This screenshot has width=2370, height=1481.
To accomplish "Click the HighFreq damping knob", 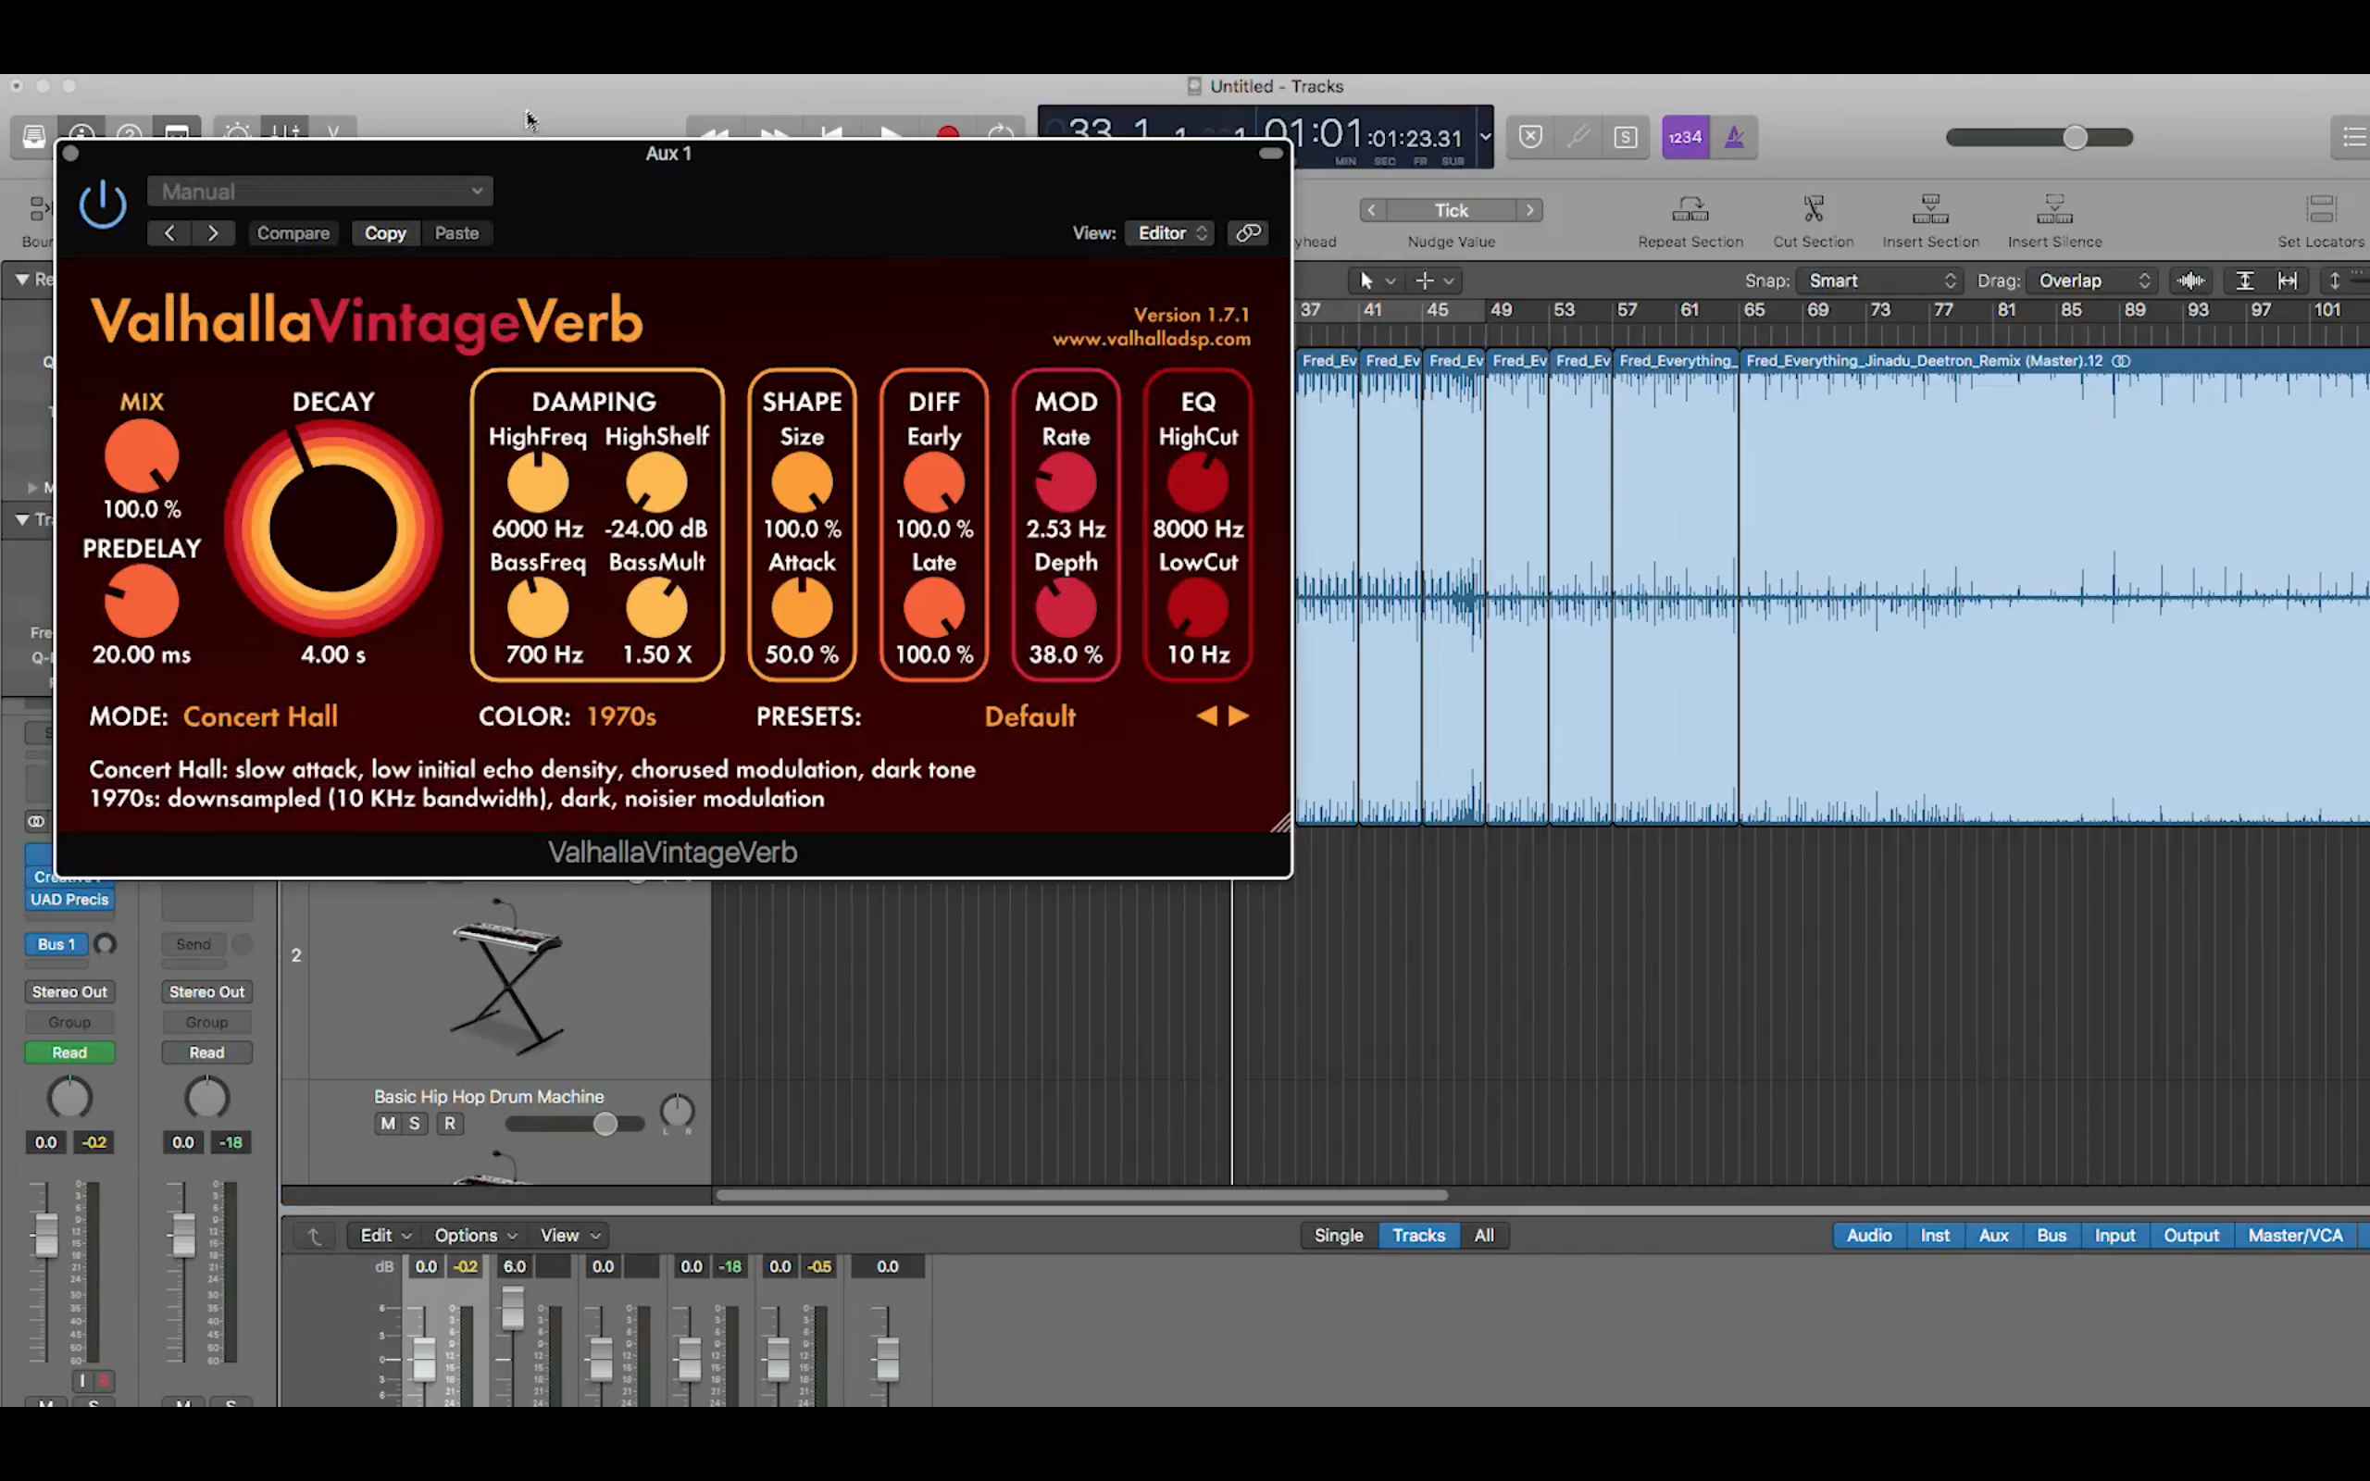I will coord(538,483).
